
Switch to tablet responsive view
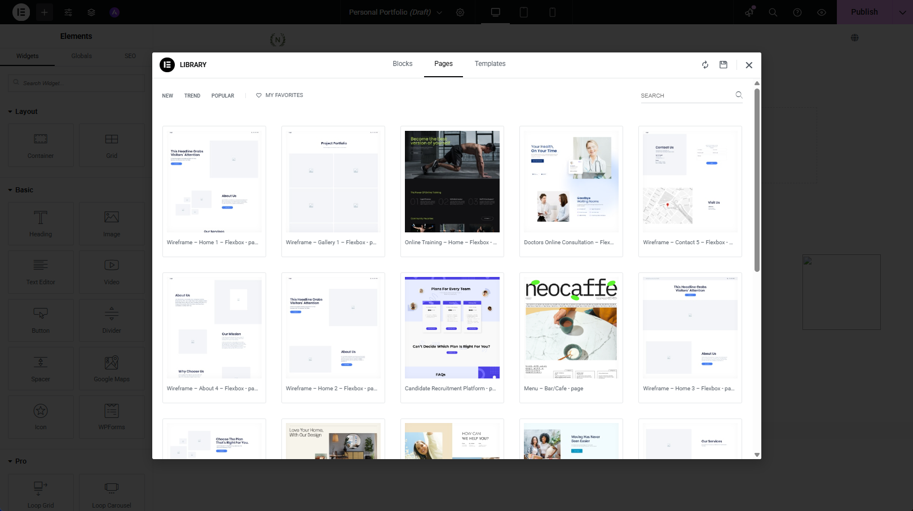523,12
